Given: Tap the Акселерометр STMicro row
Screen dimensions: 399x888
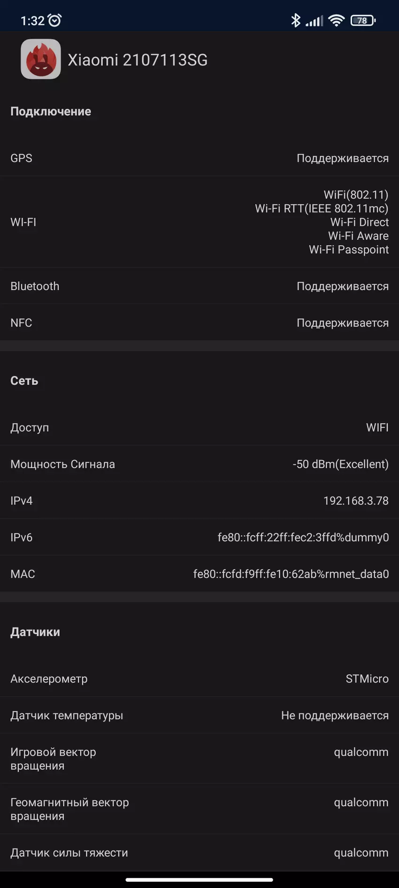Looking at the screenshot, I should click(x=199, y=679).
